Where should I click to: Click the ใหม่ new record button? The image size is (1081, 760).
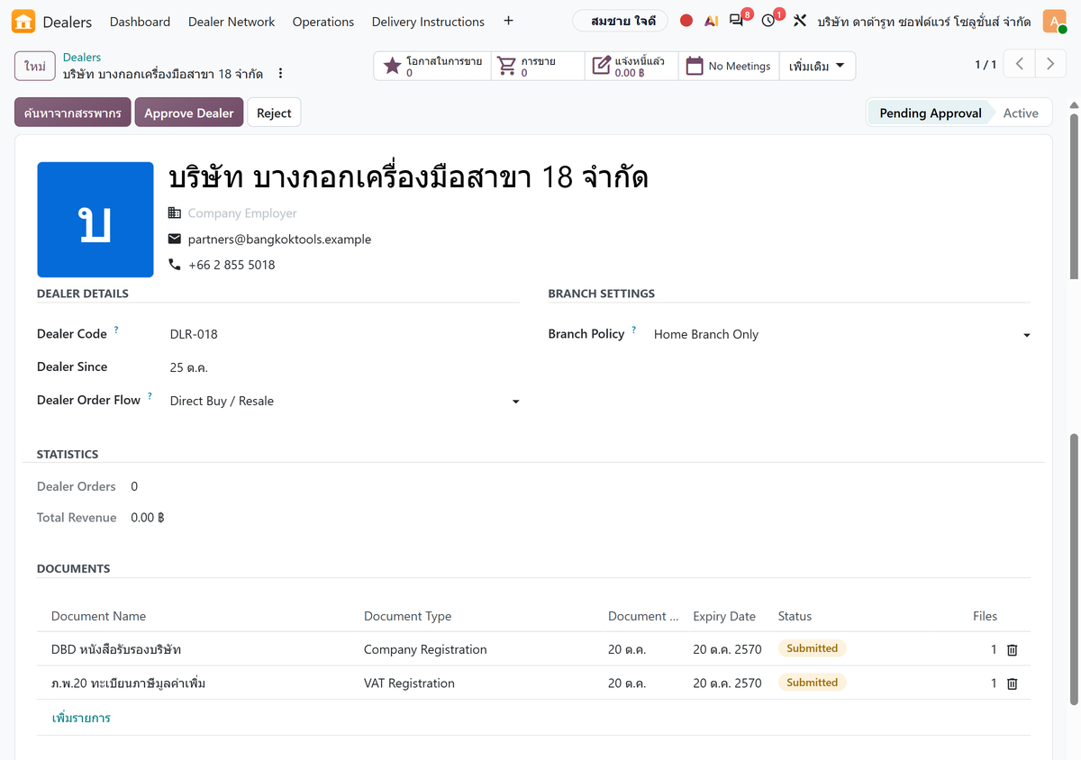(x=35, y=67)
